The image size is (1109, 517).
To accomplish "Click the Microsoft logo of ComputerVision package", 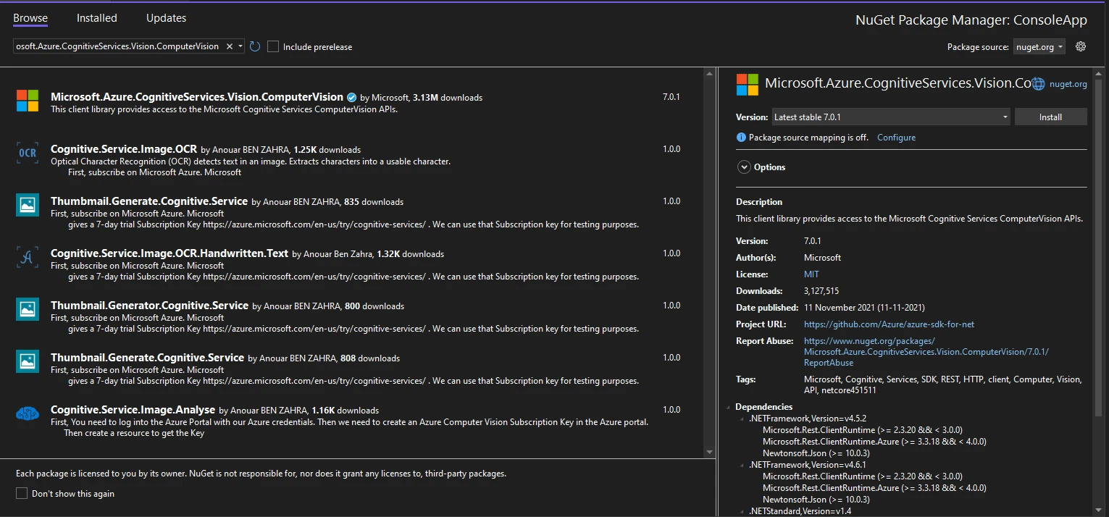I will (x=28, y=101).
